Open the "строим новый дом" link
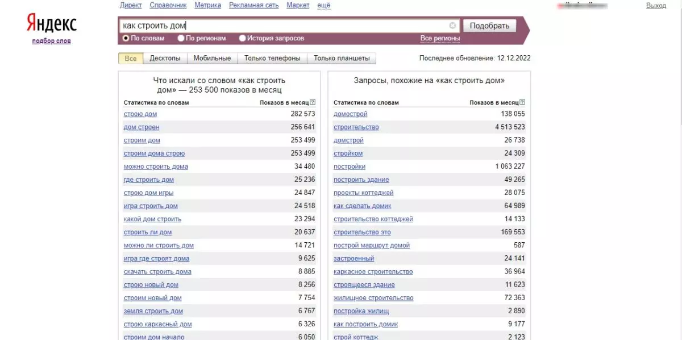The image size is (682, 340). pos(152,298)
